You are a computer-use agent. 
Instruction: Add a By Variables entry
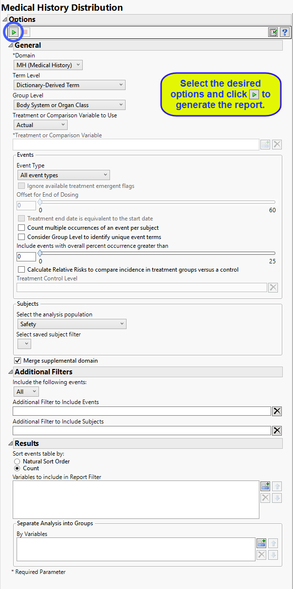click(x=261, y=543)
